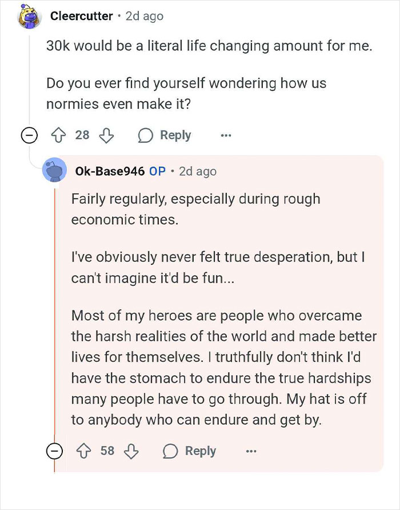
Task: Click Ok-Base946's avatar
Action: pyautogui.click(x=55, y=170)
